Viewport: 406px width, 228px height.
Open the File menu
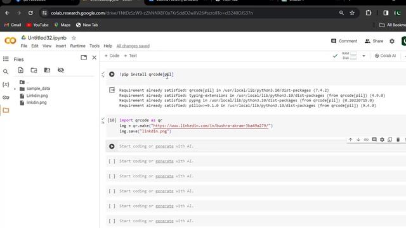tap(24, 46)
